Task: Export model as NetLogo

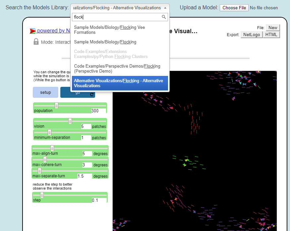Action: 252,34
